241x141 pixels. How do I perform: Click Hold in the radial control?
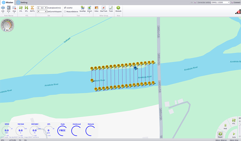[225, 126]
